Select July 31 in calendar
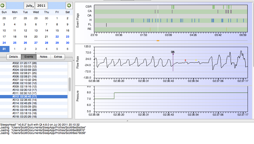The width and height of the screenshot is (254, 144). tap(4, 49)
